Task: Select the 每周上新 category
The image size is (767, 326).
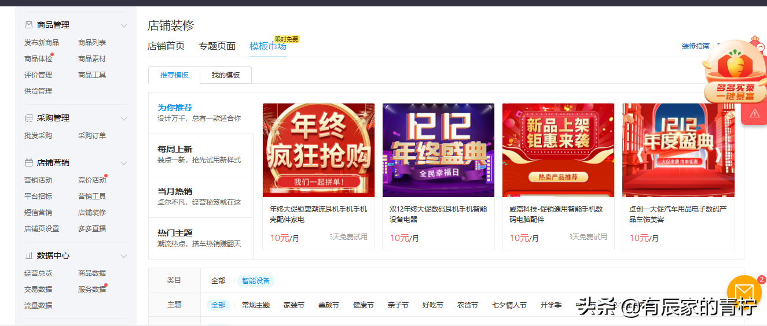Action: point(200,154)
